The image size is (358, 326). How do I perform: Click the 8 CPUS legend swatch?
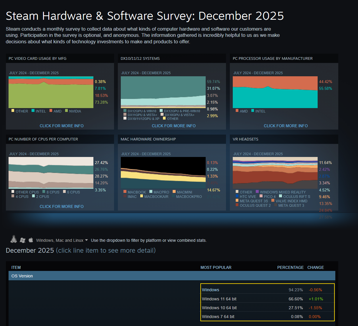[44, 192]
